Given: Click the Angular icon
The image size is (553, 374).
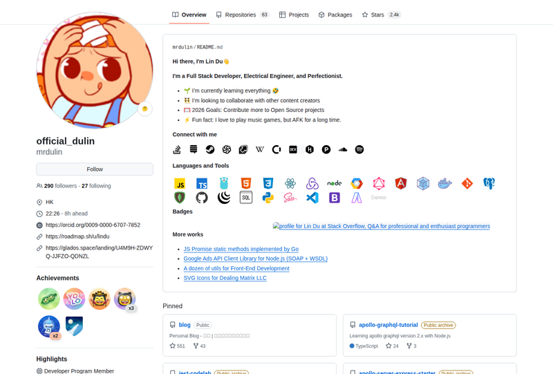Looking at the screenshot, I should click(401, 183).
